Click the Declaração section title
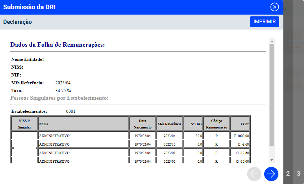304x184 pixels. 17,22
